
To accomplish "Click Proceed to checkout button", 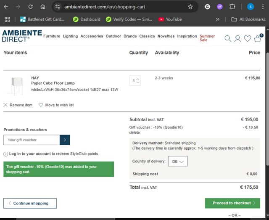I will tap(232, 203).
